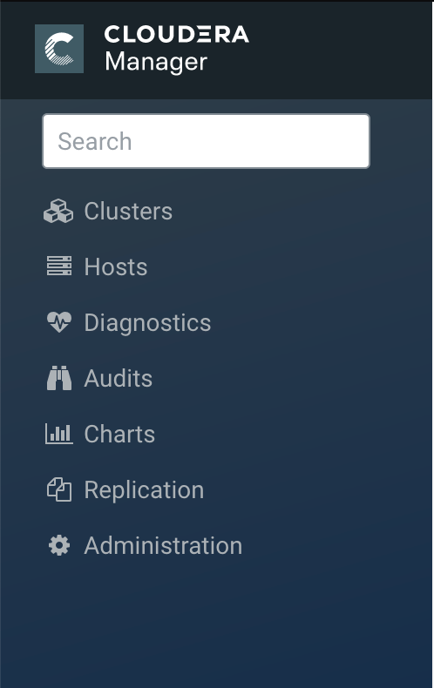This screenshot has width=434, height=688.
Task: Open the Diagnostics menu label
Action: [147, 323]
